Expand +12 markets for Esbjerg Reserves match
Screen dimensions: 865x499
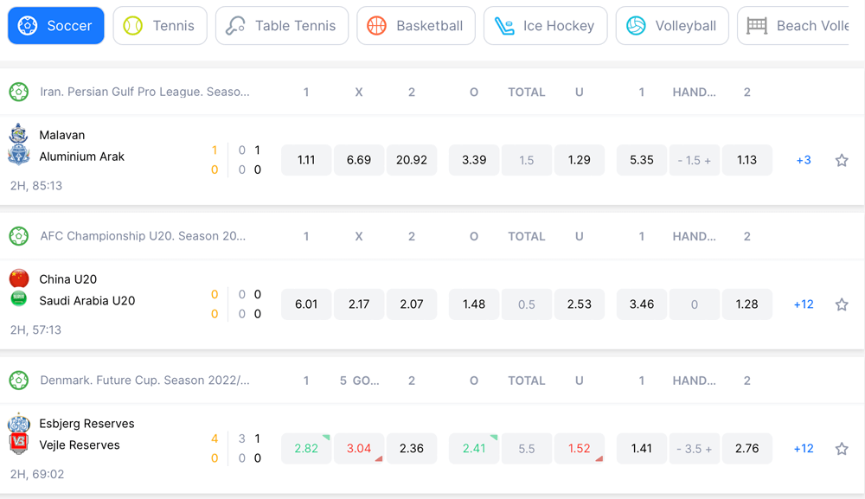click(804, 449)
